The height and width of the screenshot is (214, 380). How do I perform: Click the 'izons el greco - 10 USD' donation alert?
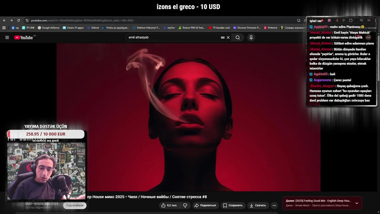[x=188, y=7]
